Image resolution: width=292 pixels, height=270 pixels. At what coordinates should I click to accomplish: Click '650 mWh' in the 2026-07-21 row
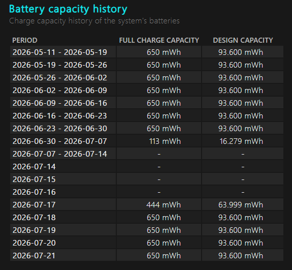click(164, 255)
